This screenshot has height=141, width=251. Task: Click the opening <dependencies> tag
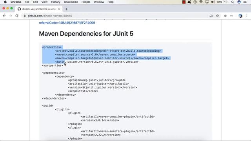tap(53, 73)
